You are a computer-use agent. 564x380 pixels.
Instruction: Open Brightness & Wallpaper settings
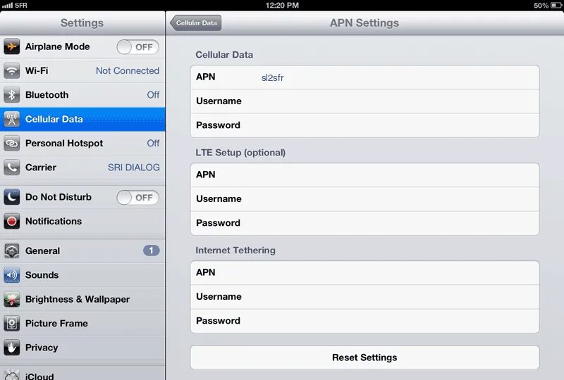click(82, 299)
